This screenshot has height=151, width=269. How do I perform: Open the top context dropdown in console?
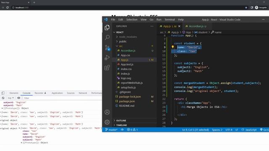[11, 98]
